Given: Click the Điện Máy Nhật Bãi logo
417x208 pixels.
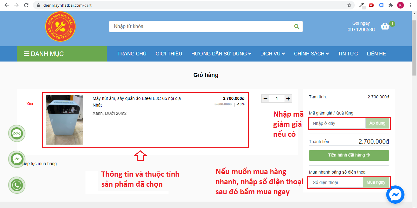Looking at the screenshot, I should click(x=60, y=26).
